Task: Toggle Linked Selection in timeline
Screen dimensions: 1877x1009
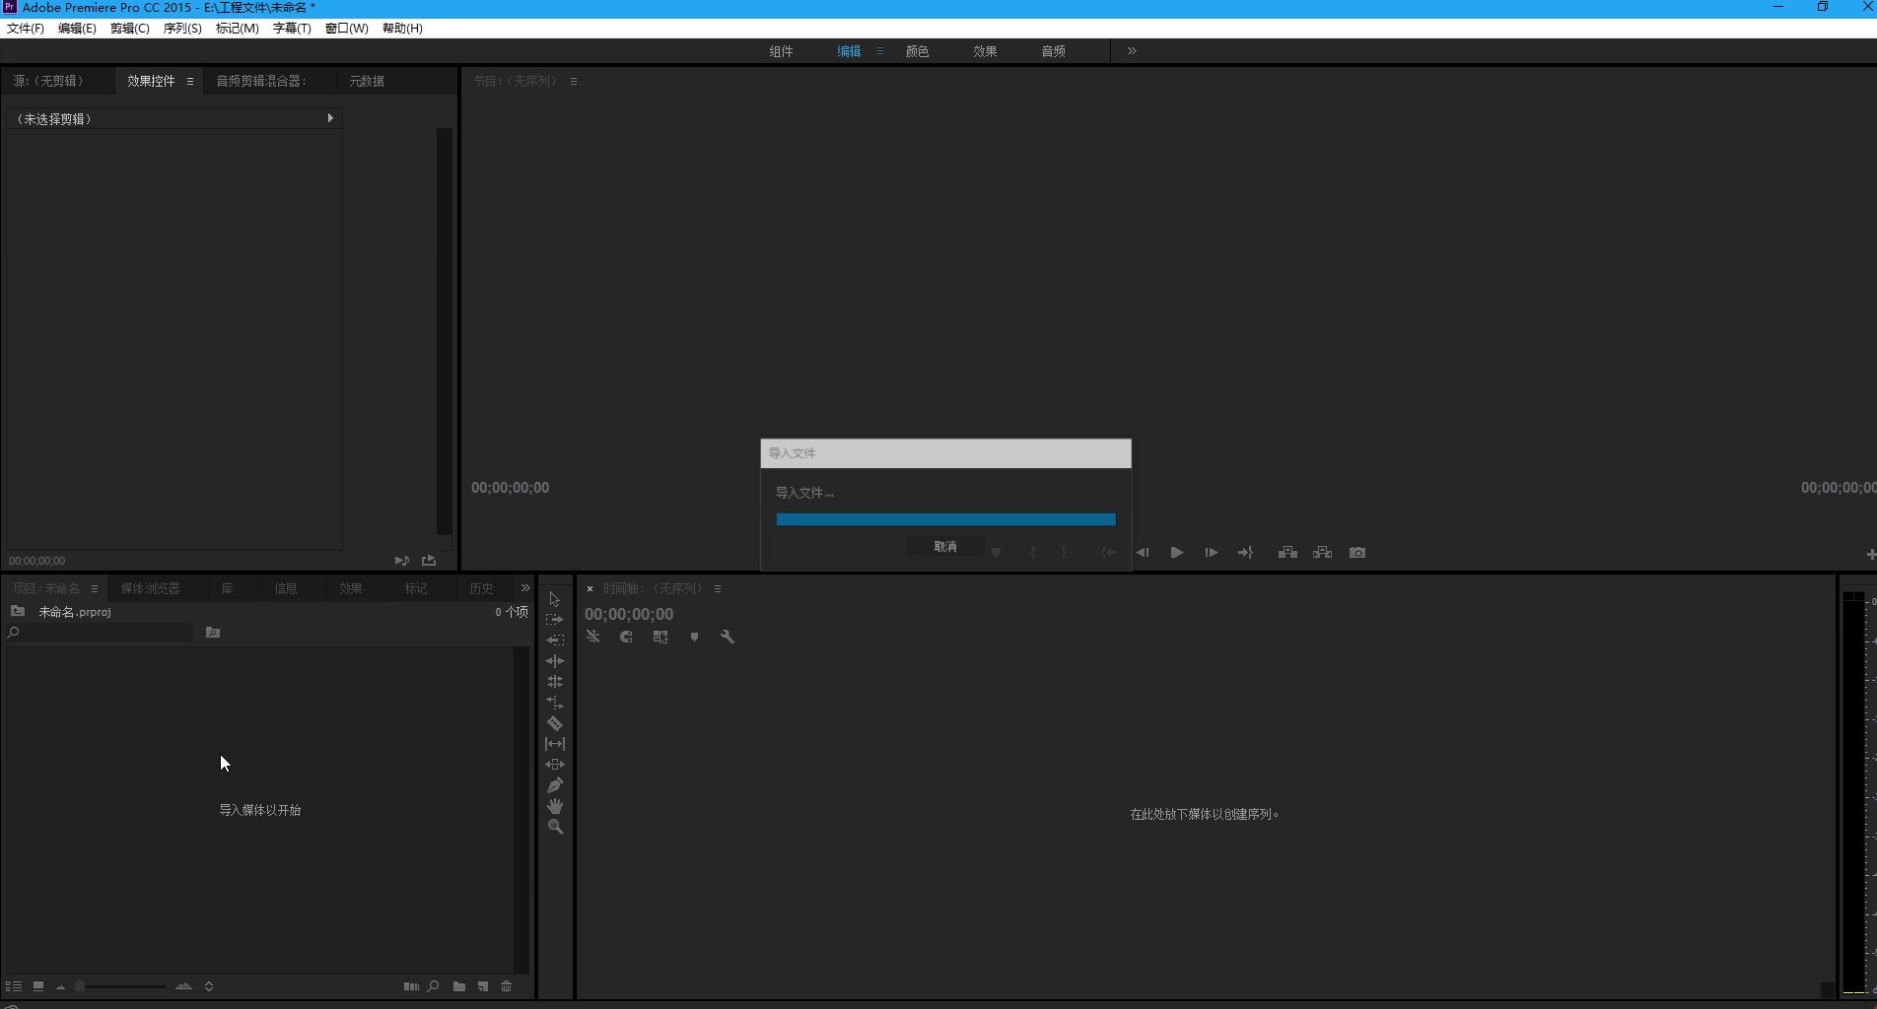Action: point(660,638)
